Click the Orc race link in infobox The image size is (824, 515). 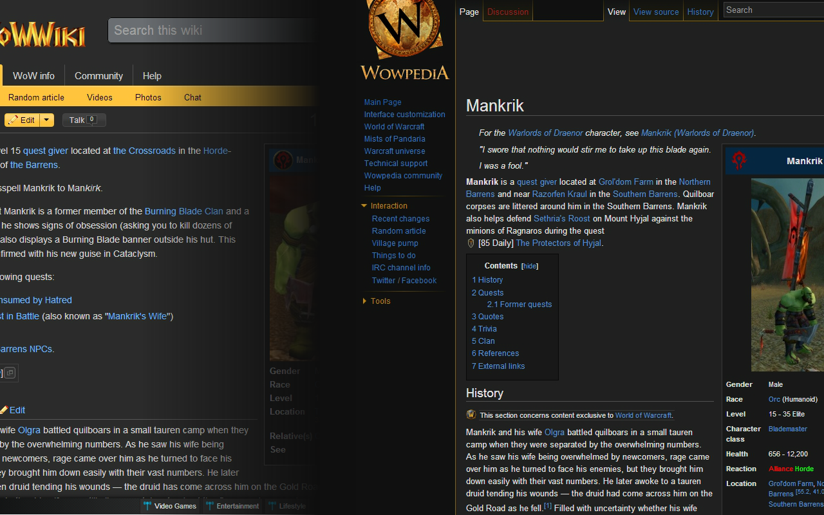(x=774, y=399)
